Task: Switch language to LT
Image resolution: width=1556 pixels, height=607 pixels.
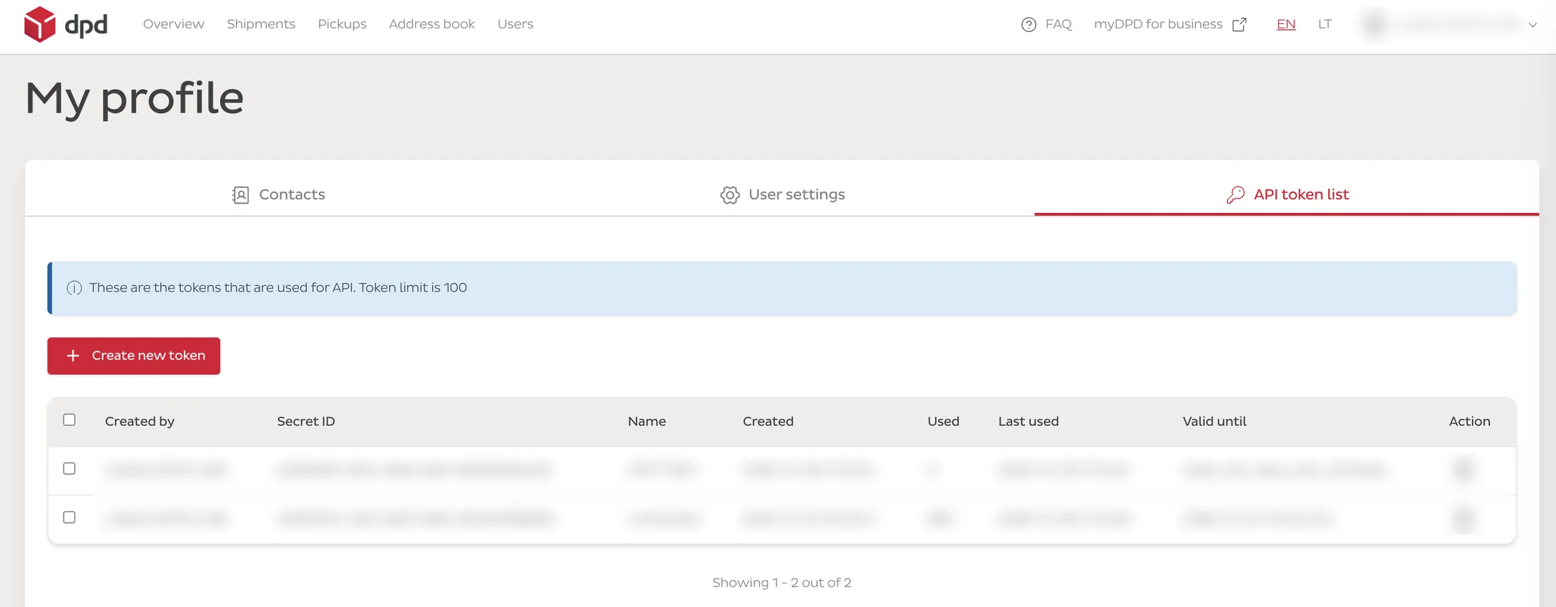Action: point(1325,24)
